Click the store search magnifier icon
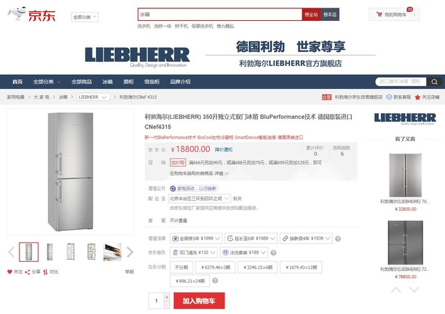The height and width of the screenshot is (314, 445). [x=434, y=82]
